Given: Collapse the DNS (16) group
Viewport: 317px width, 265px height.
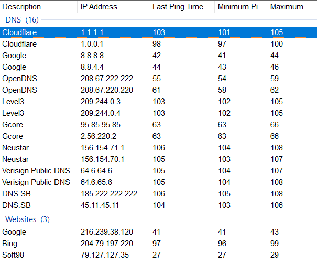Looking at the screenshot, I should point(22,20).
